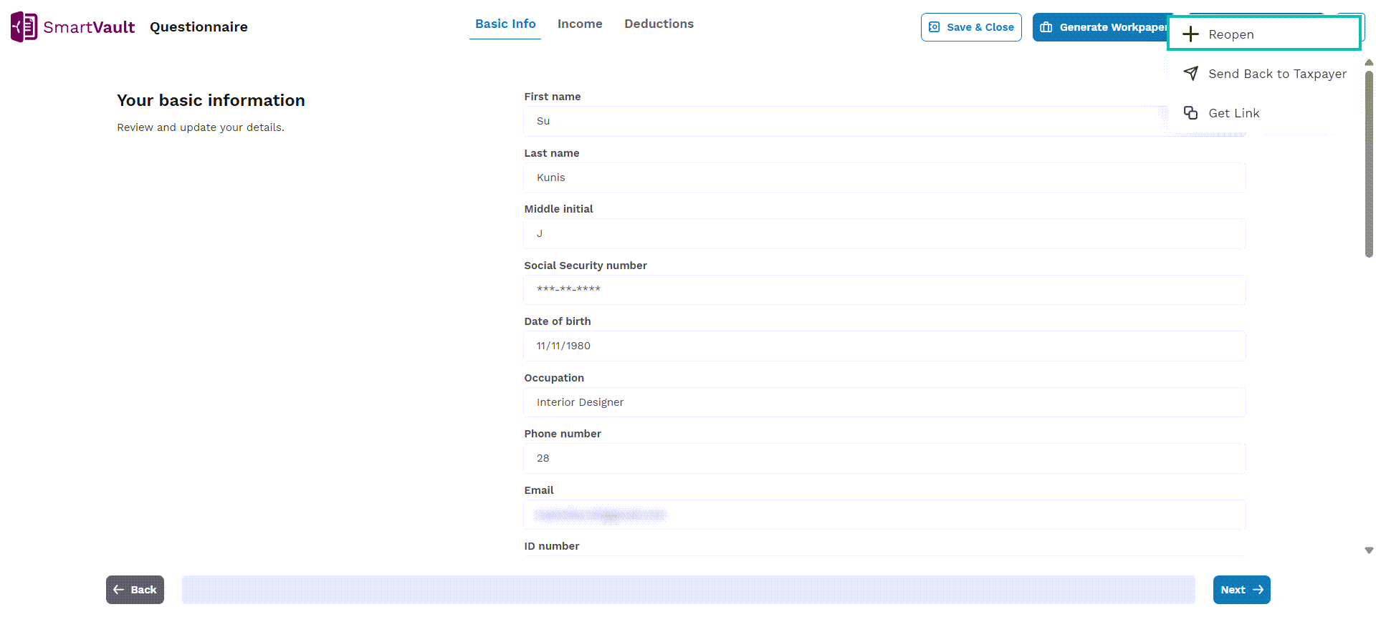Viewport: 1376px width, 622px height.
Task: Select Get Link from the dropdown menu
Action: (x=1233, y=113)
